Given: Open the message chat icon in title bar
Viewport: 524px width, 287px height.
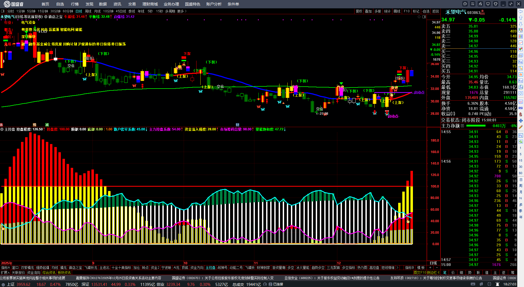Looking at the screenshot, I should pyautogui.click(x=465, y=4).
